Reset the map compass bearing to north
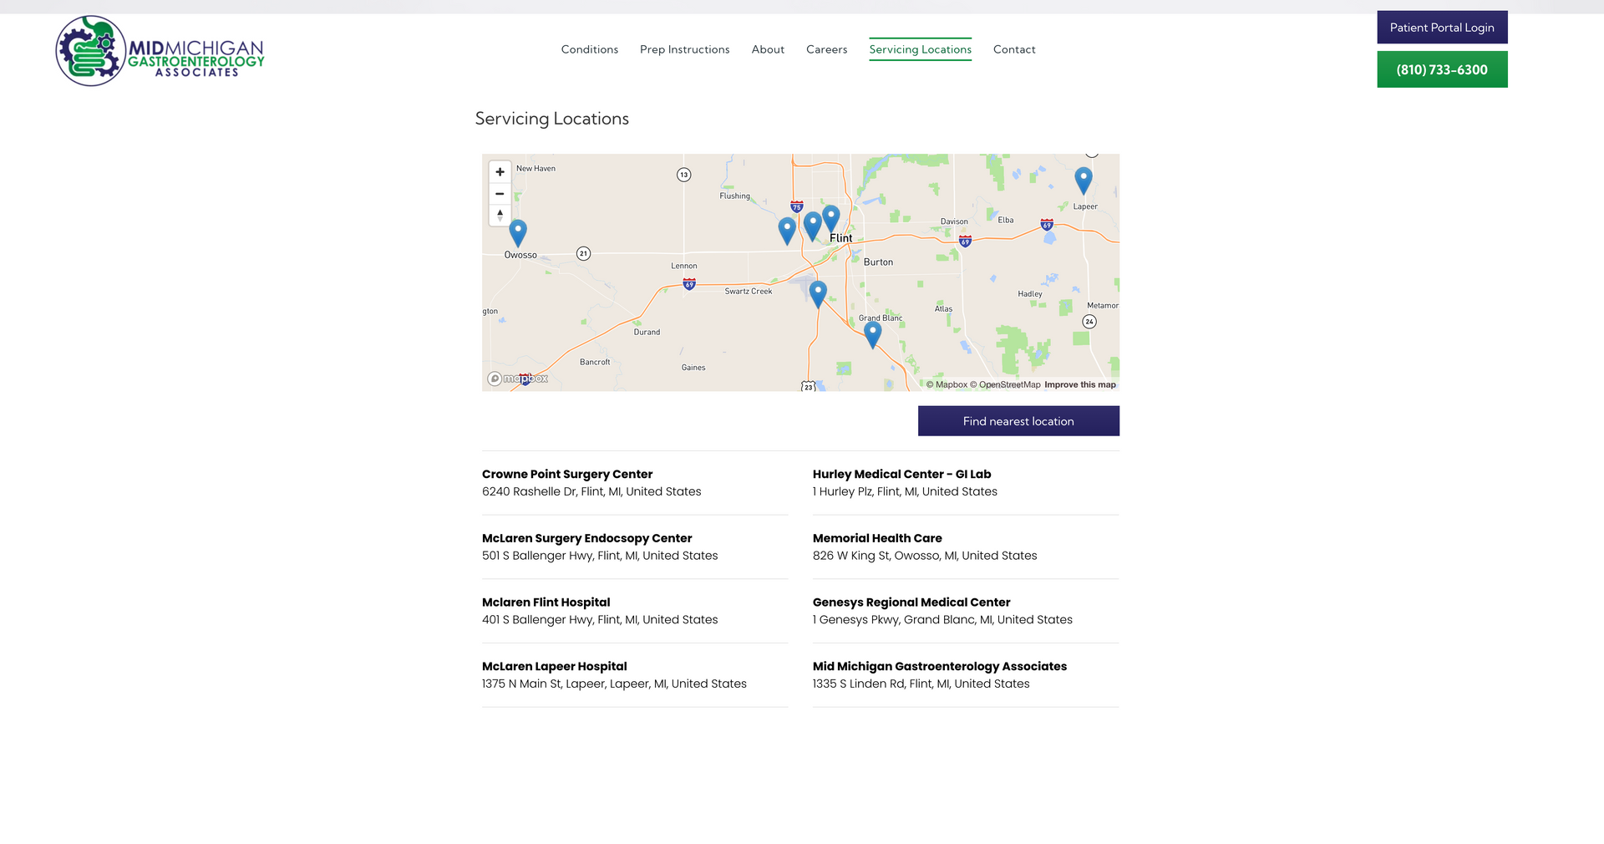Viewport: 1604px width, 844px height. pos(500,216)
